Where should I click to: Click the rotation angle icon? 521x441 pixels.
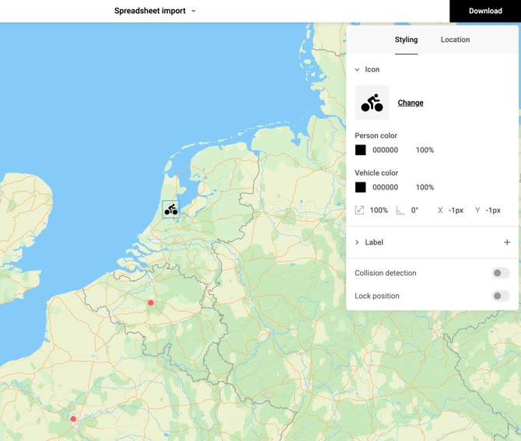click(x=400, y=210)
